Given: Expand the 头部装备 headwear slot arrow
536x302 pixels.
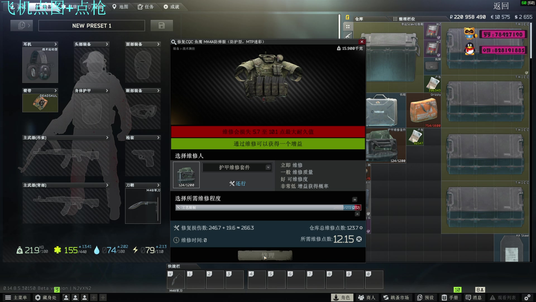Looking at the screenshot, I should pyautogui.click(x=107, y=44).
